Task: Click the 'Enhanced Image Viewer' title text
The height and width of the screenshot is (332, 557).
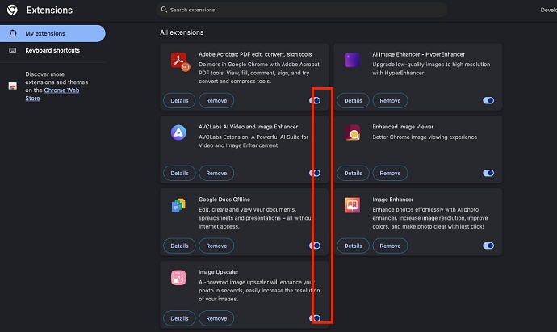Action: point(403,127)
